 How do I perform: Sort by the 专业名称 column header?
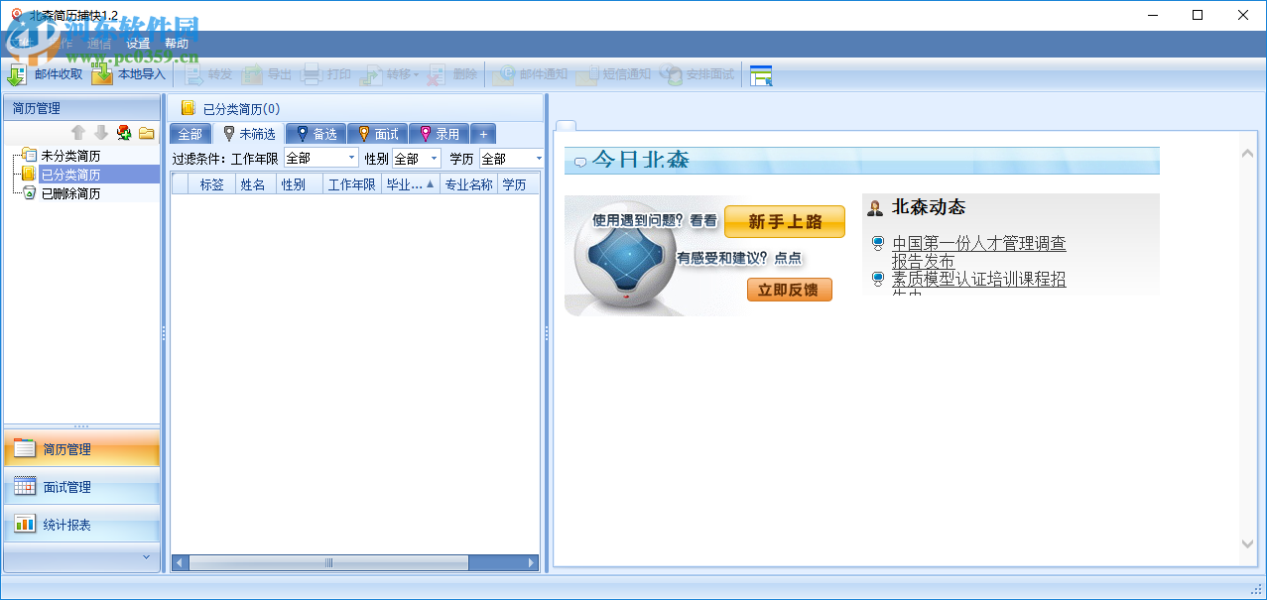pos(467,183)
